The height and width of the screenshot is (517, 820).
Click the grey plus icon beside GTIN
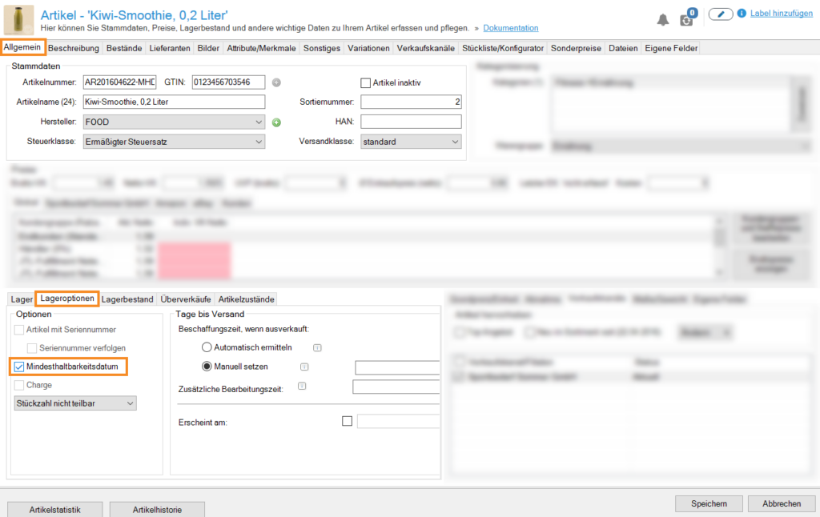coord(276,82)
